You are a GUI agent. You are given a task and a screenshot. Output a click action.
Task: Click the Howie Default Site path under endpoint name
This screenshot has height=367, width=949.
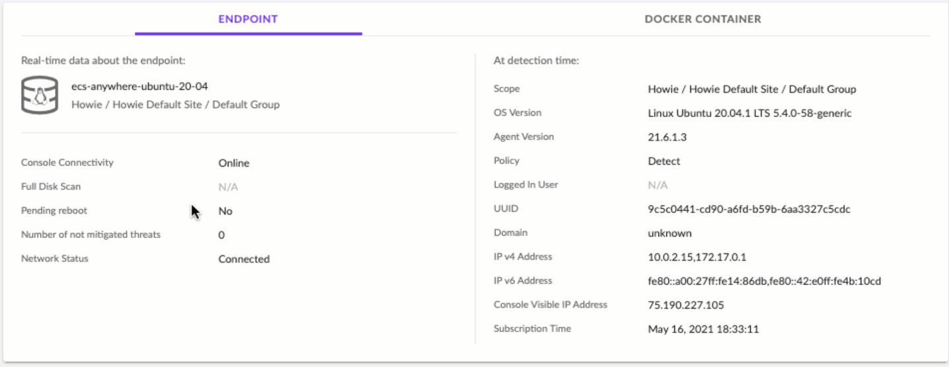tap(175, 104)
